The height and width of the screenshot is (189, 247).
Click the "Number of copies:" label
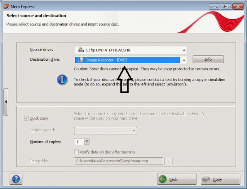pos(46,142)
